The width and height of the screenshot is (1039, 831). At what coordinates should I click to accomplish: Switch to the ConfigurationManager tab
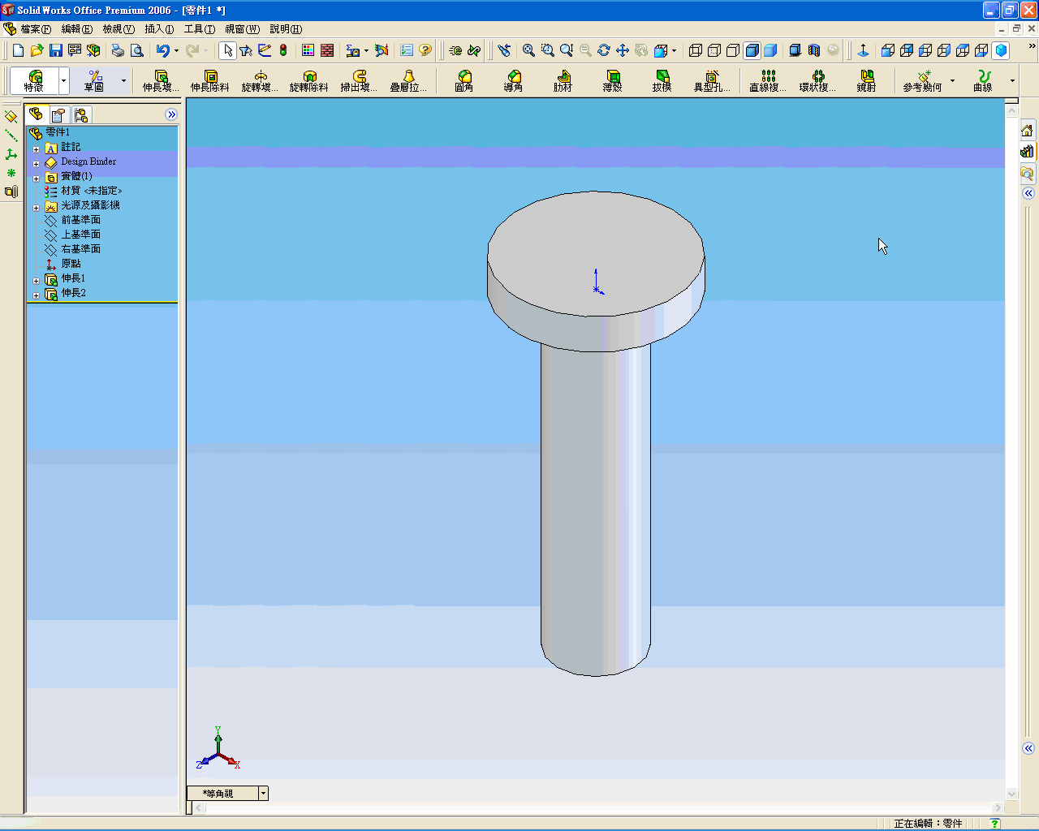pyautogui.click(x=81, y=114)
